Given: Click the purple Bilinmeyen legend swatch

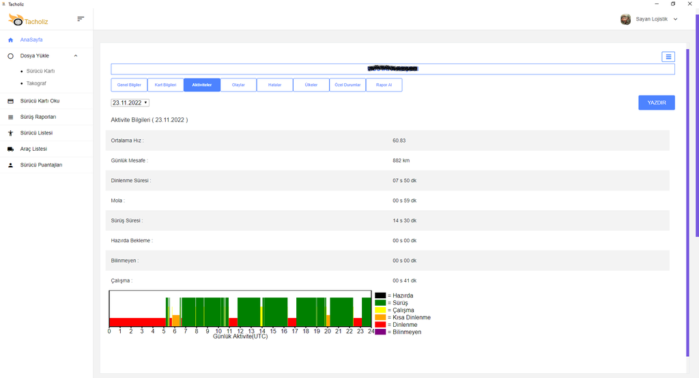Looking at the screenshot, I should pyautogui.click(x=380, y=332).
